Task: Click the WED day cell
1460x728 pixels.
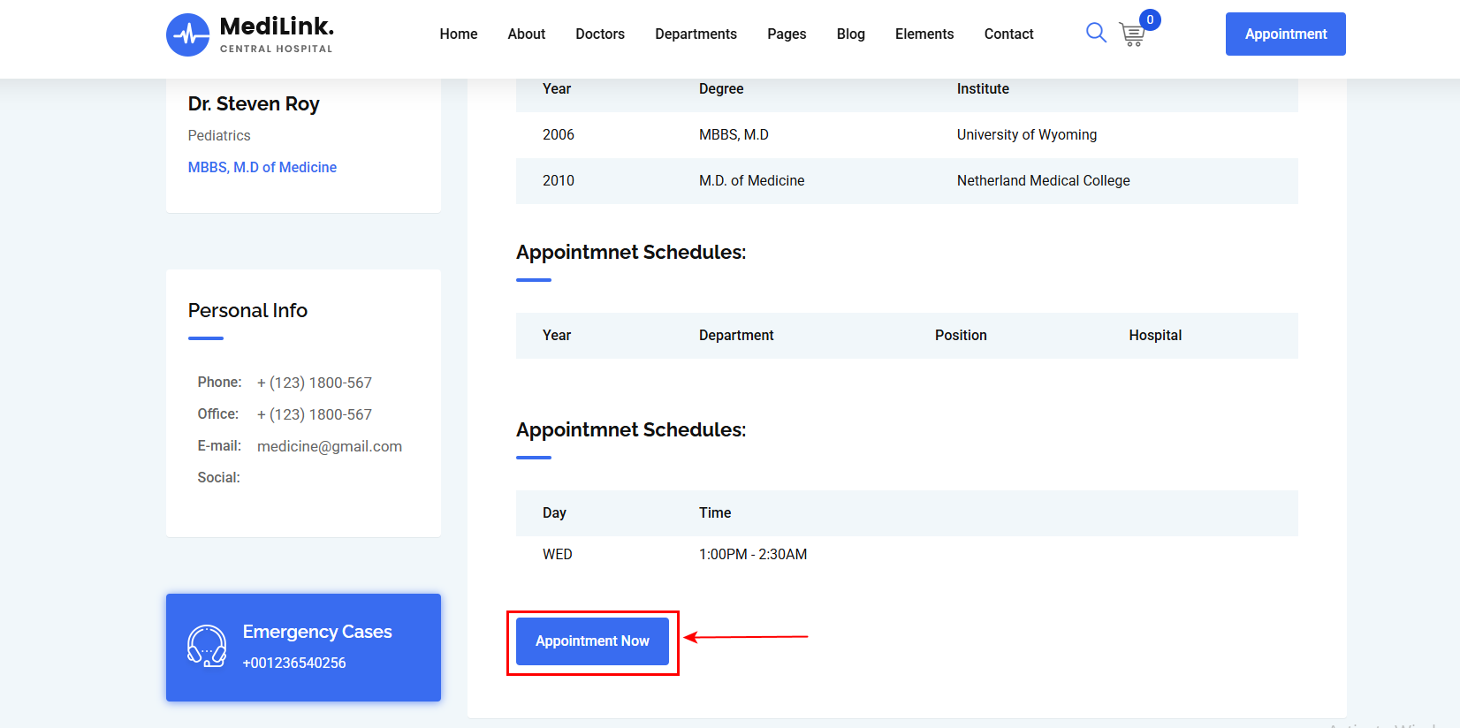Action: 558,554
